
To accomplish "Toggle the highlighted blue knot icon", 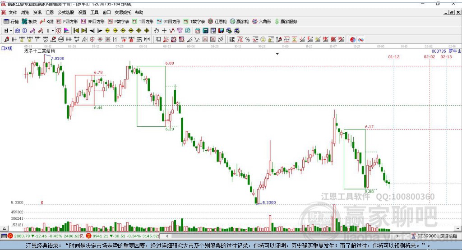I will coord(18,31).
